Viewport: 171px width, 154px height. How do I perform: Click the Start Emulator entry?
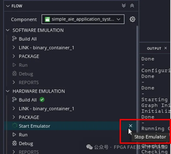[34, 126]
